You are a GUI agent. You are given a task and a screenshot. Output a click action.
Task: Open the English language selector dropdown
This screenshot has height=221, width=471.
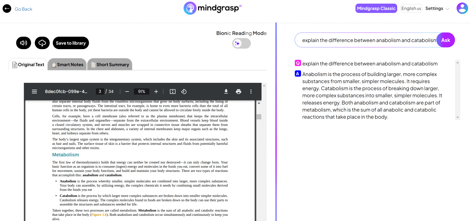coord(411,8)
